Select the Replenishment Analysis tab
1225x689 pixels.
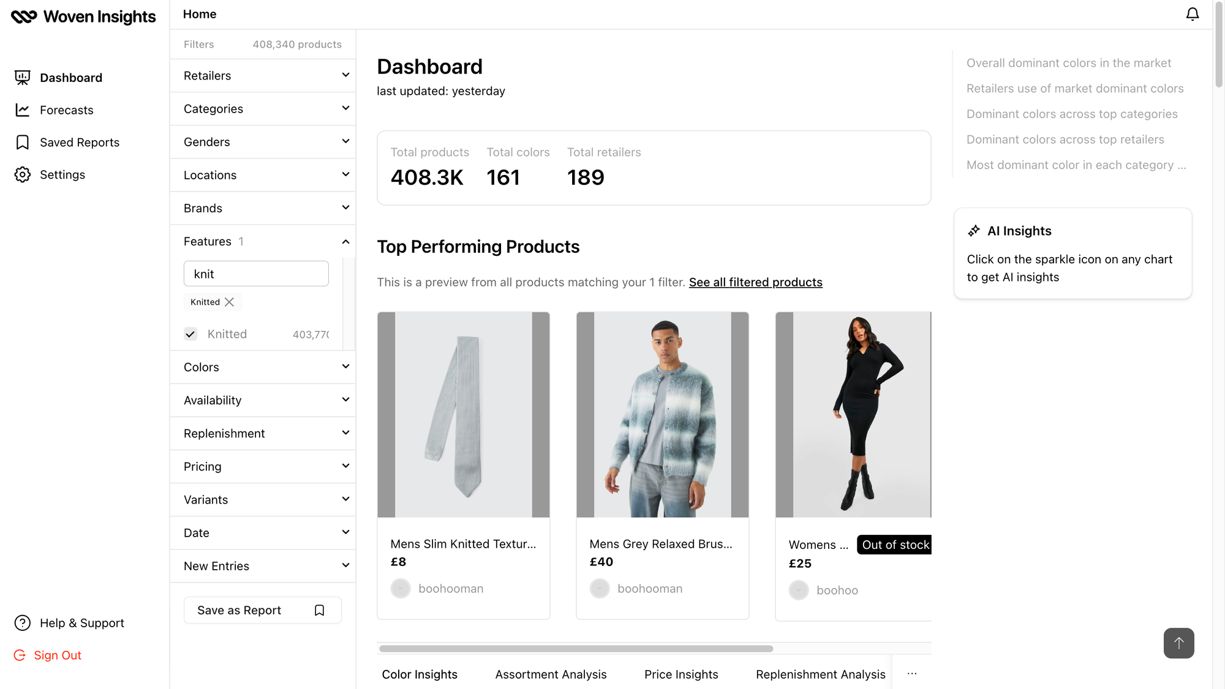click(820, 674)
